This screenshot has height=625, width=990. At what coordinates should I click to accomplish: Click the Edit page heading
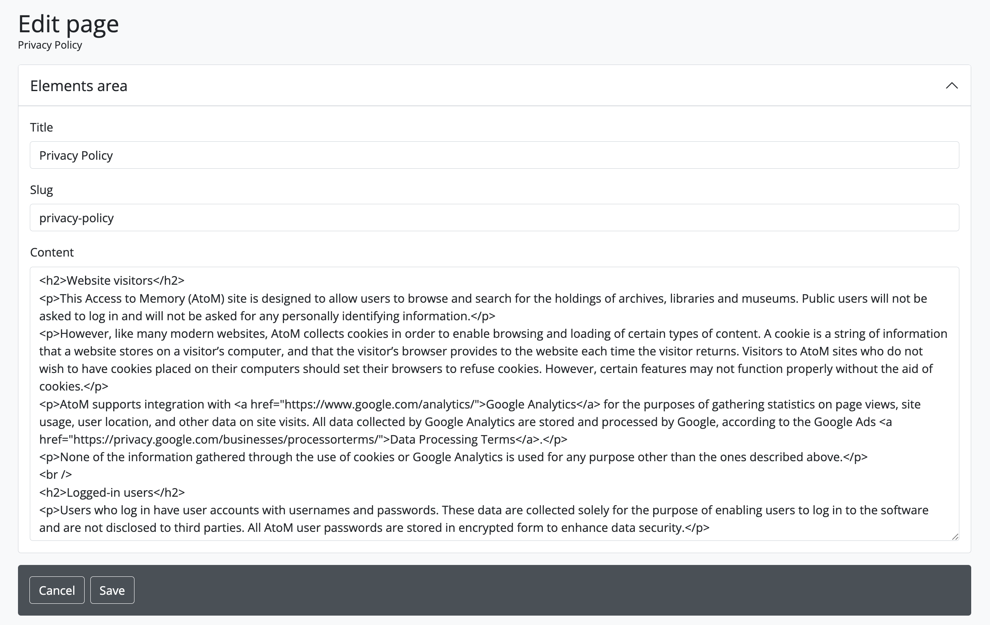[x=68, y=24]
